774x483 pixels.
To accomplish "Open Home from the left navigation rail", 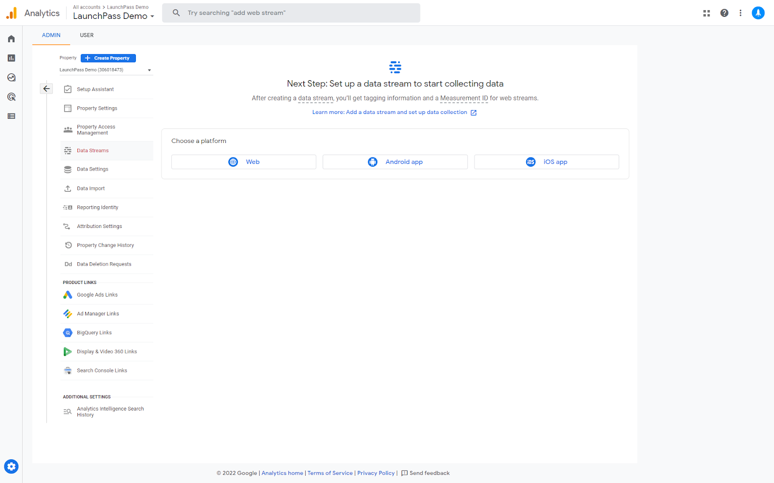I will [11, 39].
